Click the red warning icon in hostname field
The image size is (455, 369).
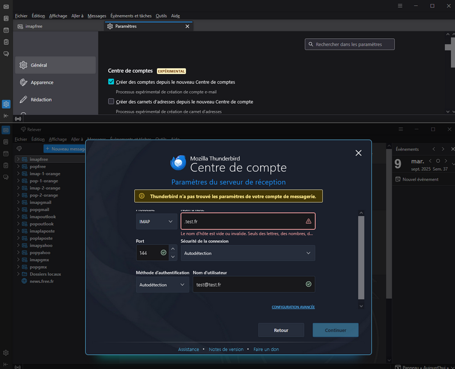click(308, 221)
